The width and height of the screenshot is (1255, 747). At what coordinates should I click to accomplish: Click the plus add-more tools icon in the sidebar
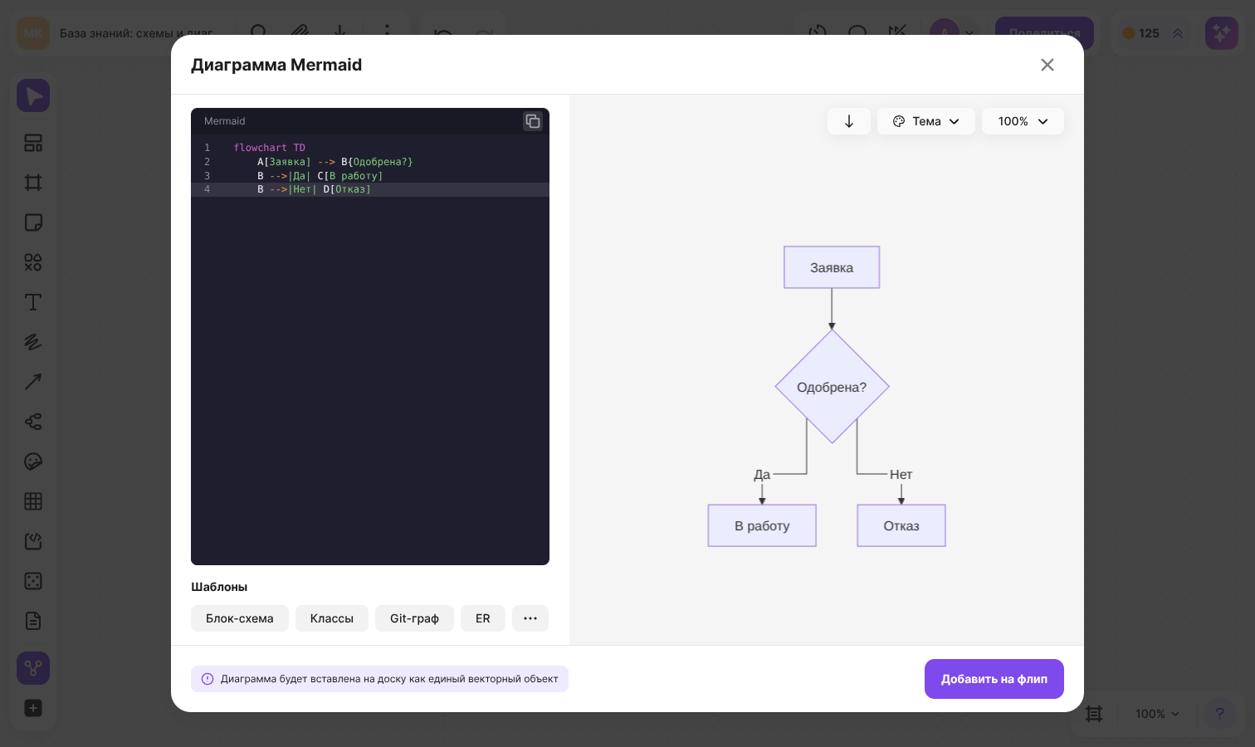point(33,708)
